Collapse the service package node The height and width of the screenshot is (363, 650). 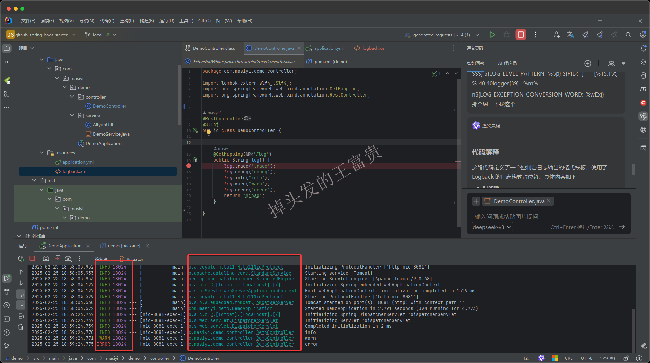[72, 115]
